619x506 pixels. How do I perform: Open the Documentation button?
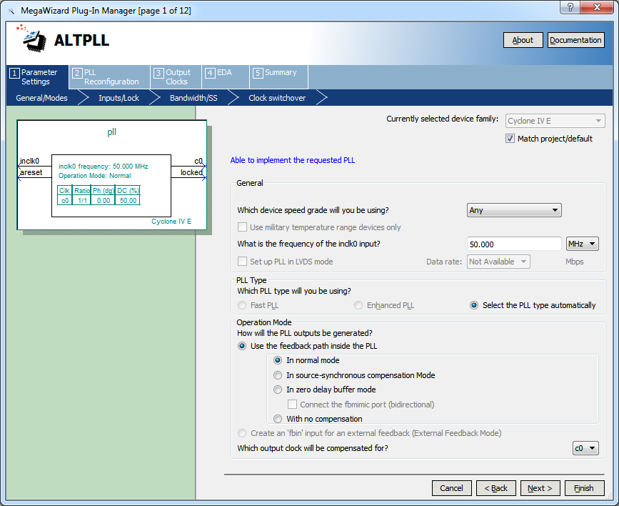(575, 40)
